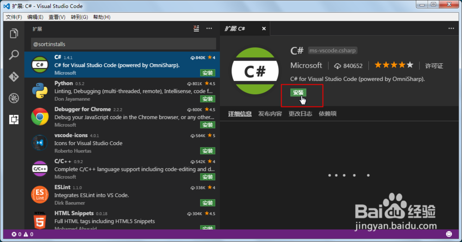Open the Search view in activity bar
462x242 pixels.
click(x=14, y=55)
